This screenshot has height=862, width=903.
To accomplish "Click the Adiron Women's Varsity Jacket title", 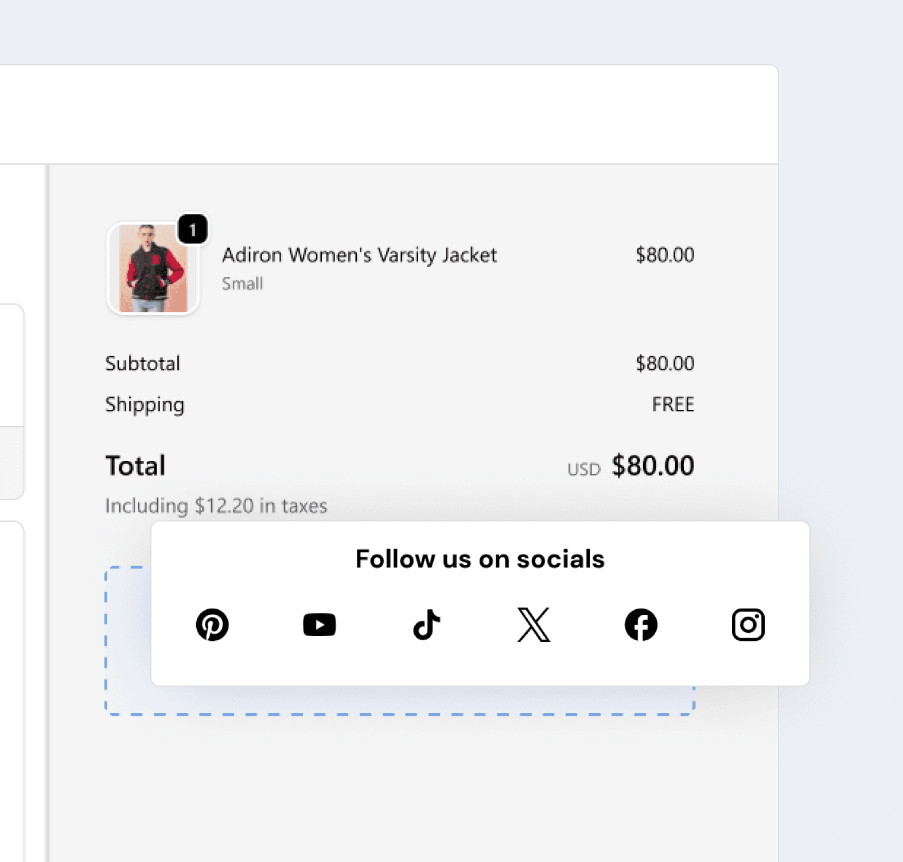I will click(x=360, y=255).
